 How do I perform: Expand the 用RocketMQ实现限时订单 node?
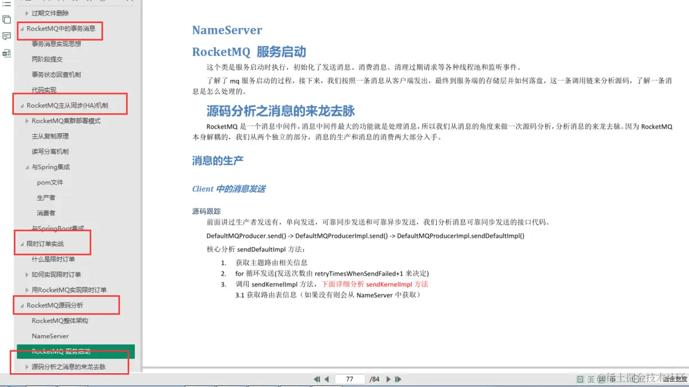27,290
